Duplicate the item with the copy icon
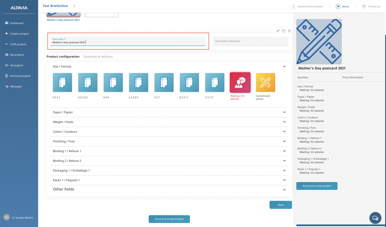The width and height of the screenshot is (386, 227). coord(284,31)
